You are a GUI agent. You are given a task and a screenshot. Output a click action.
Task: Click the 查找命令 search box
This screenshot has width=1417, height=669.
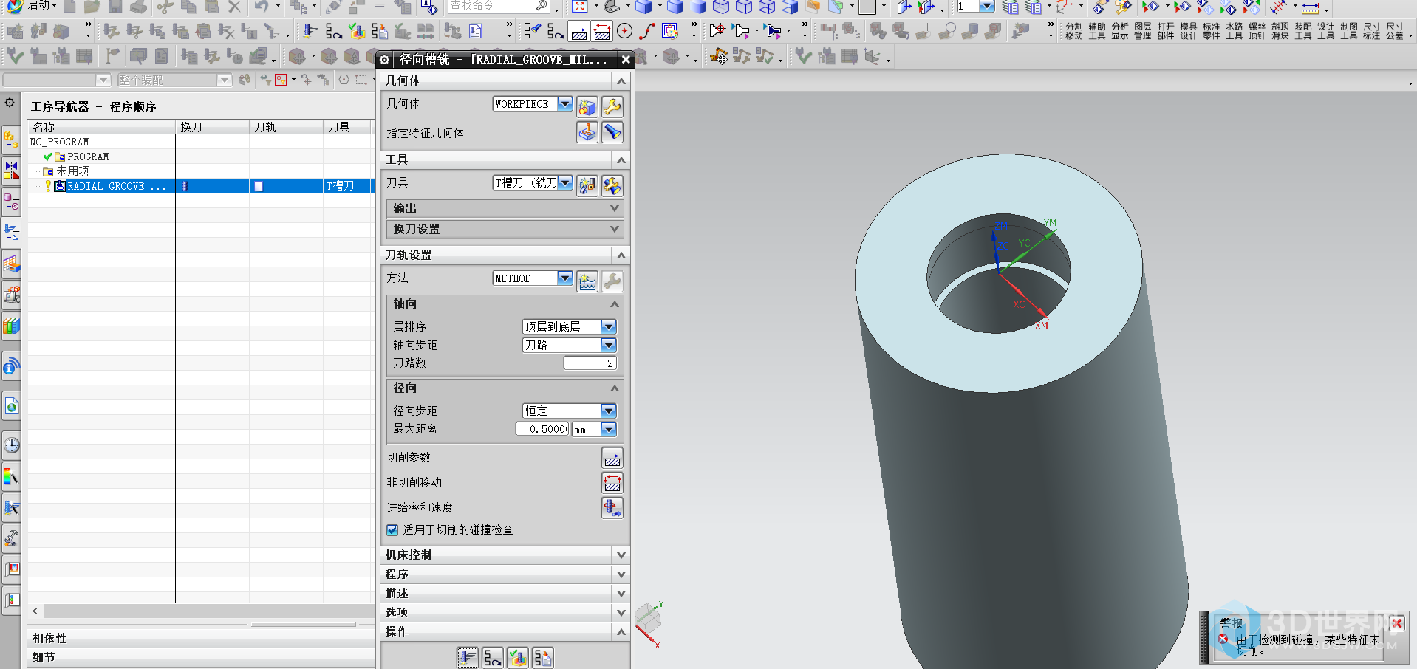pyautogui.click(x=498, y=6)
